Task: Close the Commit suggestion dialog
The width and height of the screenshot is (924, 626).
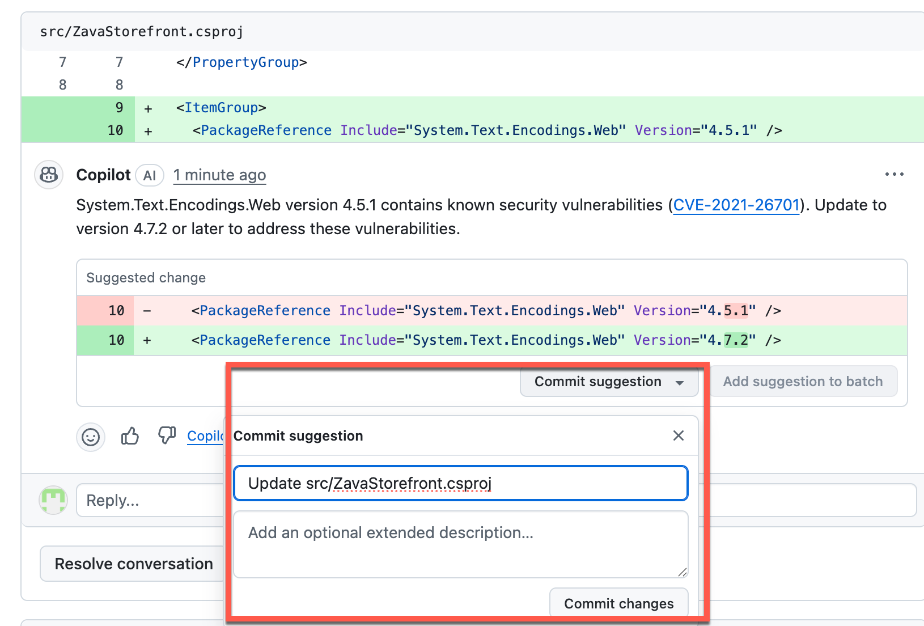Action: coord(678,435)
